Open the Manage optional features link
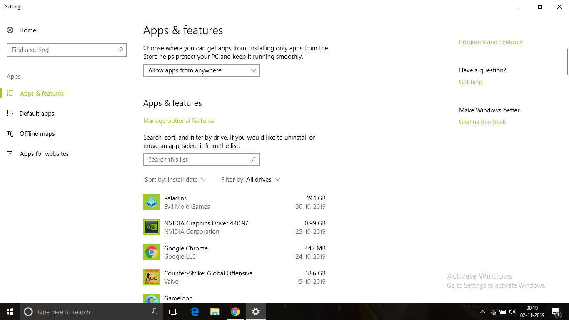The width and height of the screenshot is (569, 320). [x=179, y=121]
